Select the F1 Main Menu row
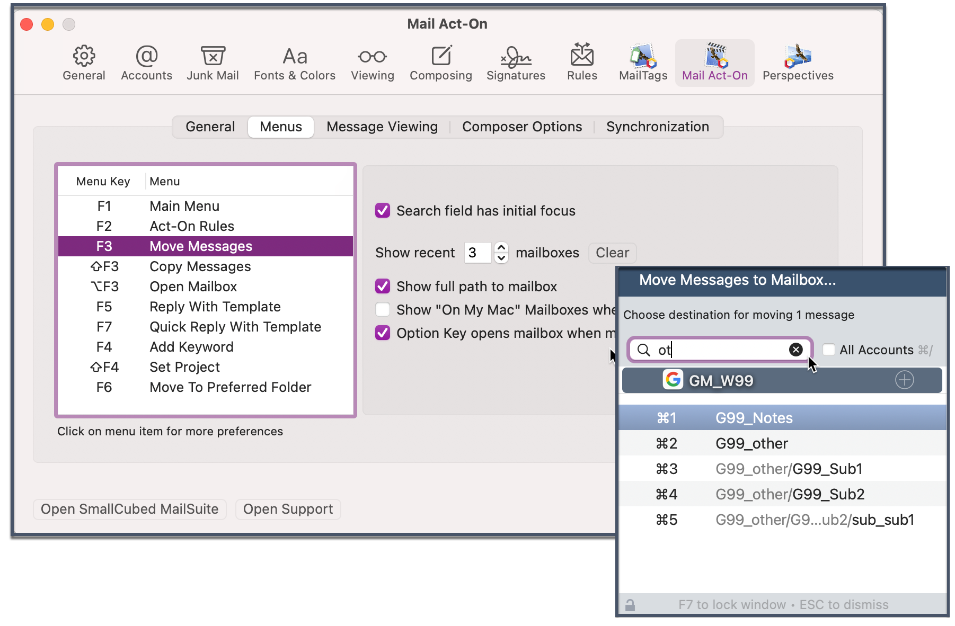 tap(206, 206)
